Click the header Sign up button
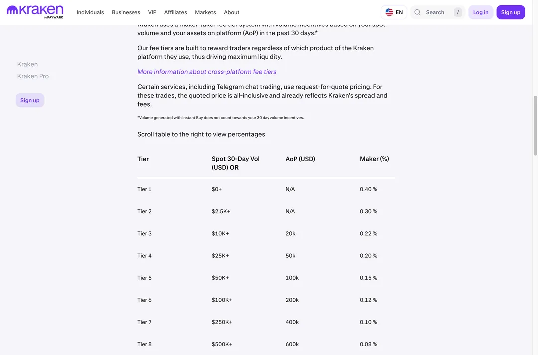This screenshot has width=538, height=355. click(511, 12)
